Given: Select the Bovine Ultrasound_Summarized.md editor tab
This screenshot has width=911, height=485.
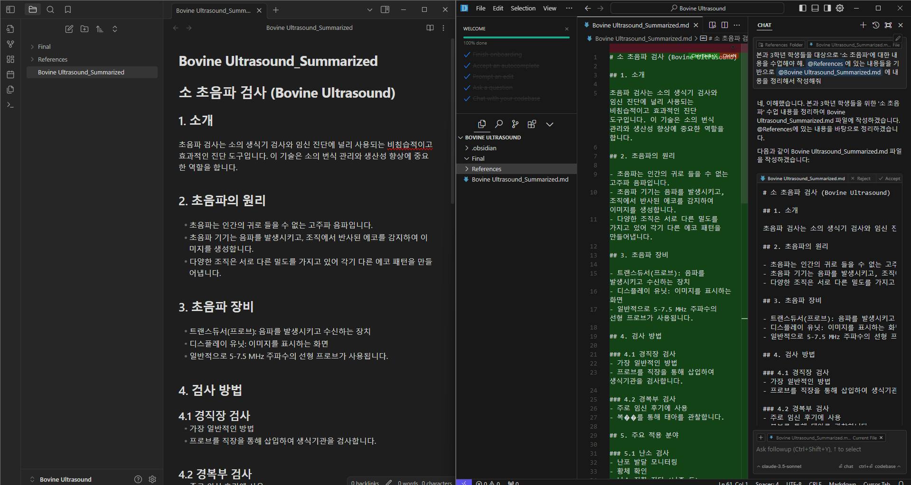Looking at the screenshot, I should pos(640,25).
